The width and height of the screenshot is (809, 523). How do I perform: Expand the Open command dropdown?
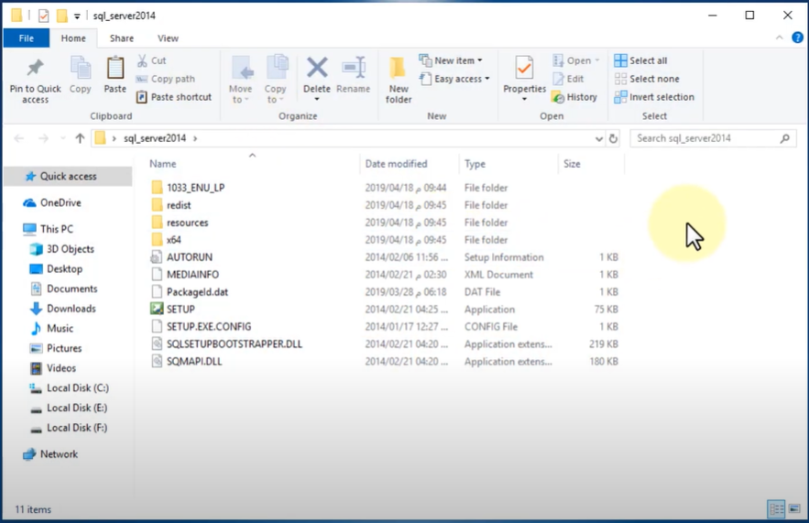click(x=597, y=60)
